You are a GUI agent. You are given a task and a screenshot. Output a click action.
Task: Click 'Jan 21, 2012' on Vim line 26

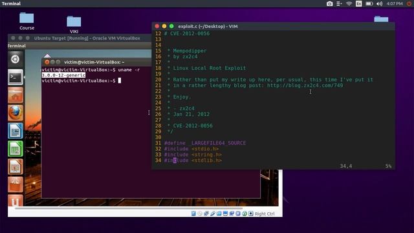[x=191, y=114]
